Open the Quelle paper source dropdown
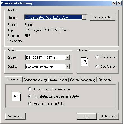Viewport: 123px width, 124px height. (67, 67)
